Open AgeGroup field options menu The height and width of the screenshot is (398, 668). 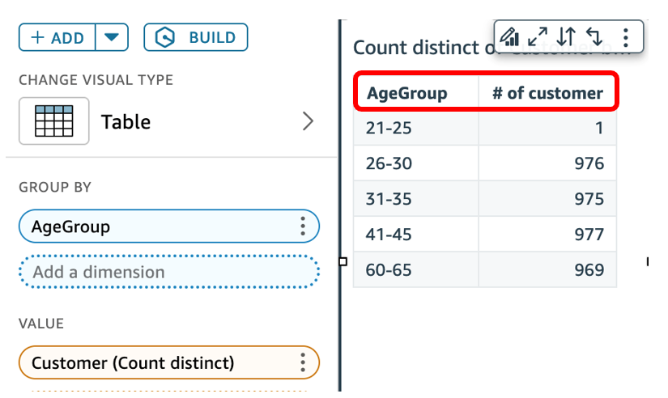[x=303, y=227]
